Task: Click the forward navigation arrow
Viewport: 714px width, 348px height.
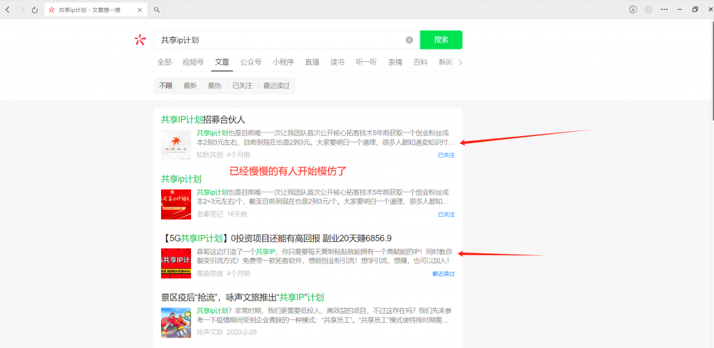Action: click(21, 10)
